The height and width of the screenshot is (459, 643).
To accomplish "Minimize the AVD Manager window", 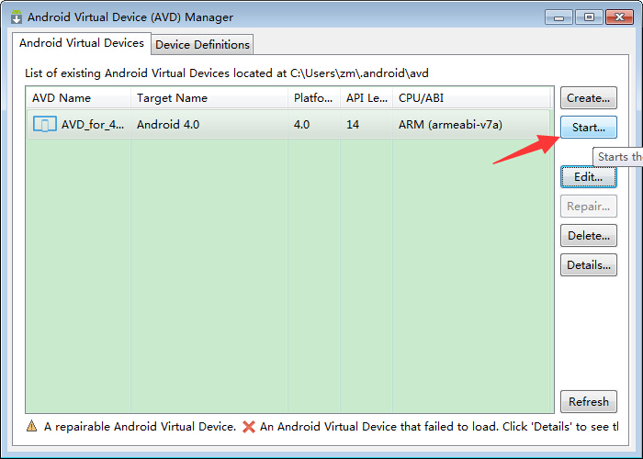I will pyautogui.click(x=558, y=17).
